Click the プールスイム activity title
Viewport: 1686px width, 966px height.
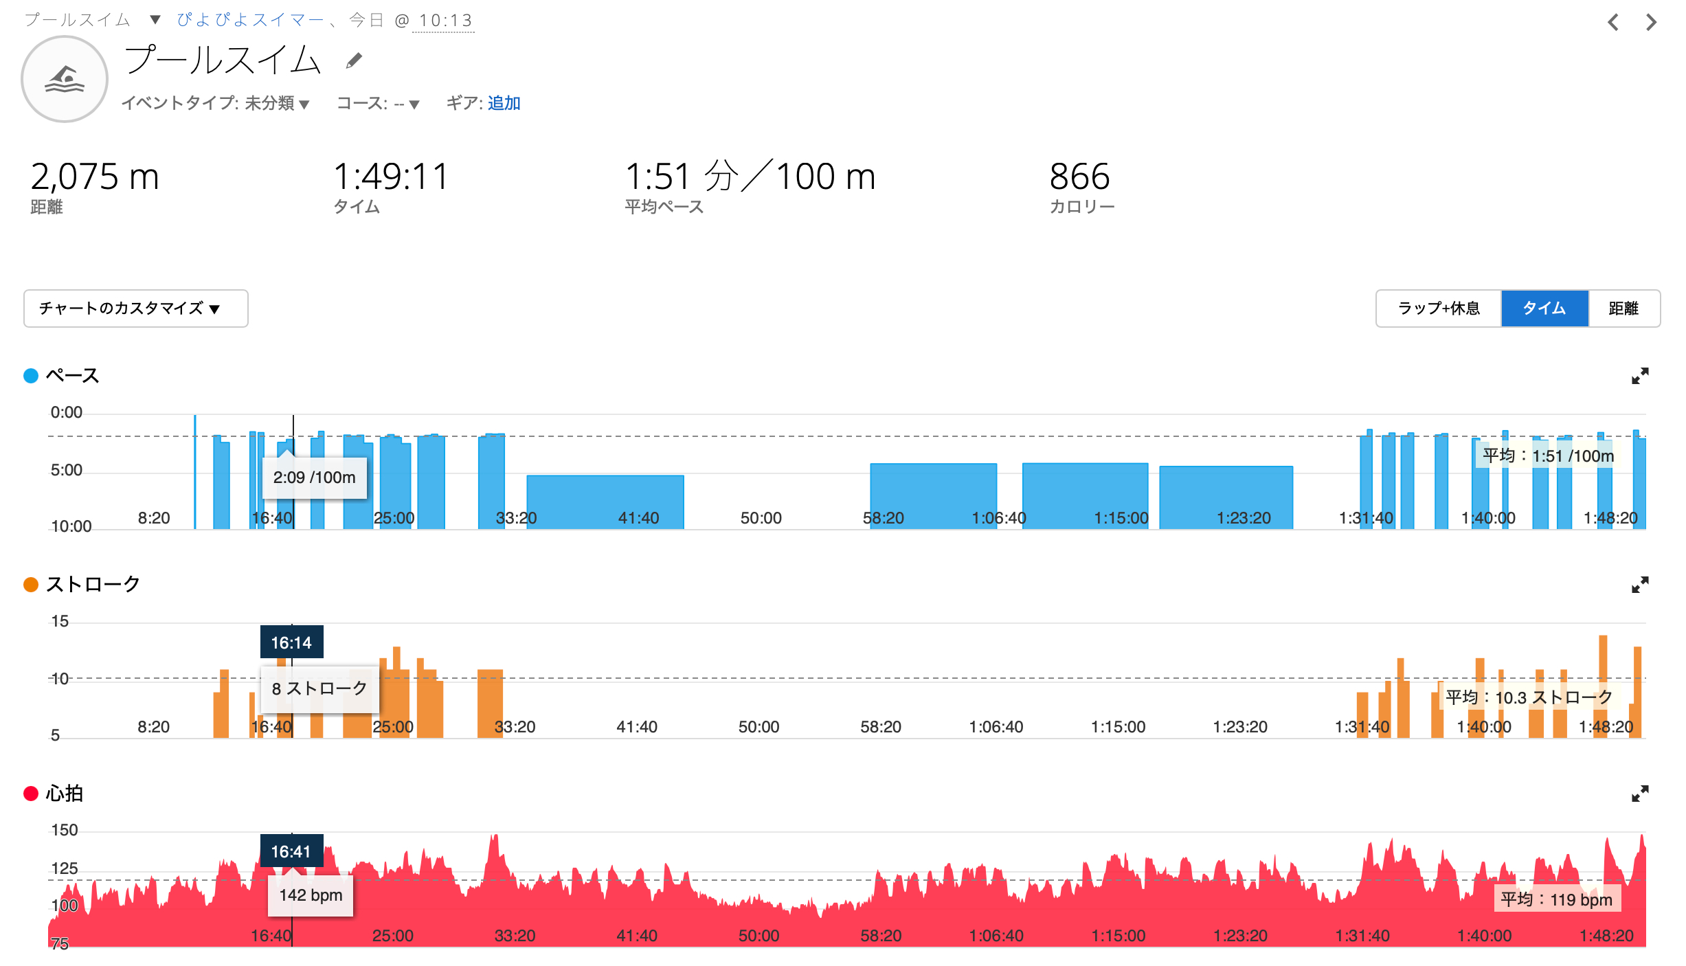tap(223, 60)
